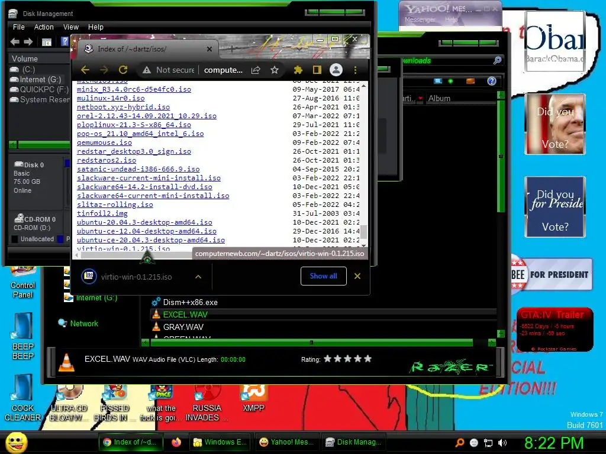Reload the Index of isos page
Viewport: 606px width, 454px height.
(x=123, y=70)
